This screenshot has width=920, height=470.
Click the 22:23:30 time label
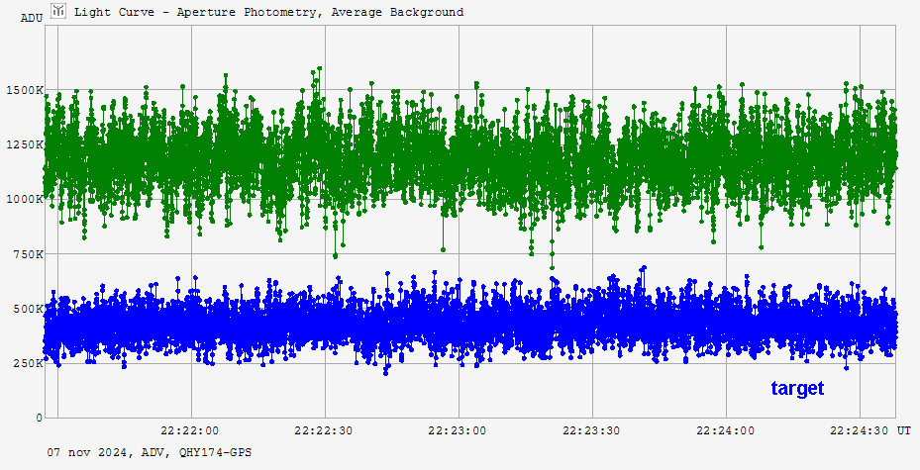pyautogui.click(x=591, y=430)
